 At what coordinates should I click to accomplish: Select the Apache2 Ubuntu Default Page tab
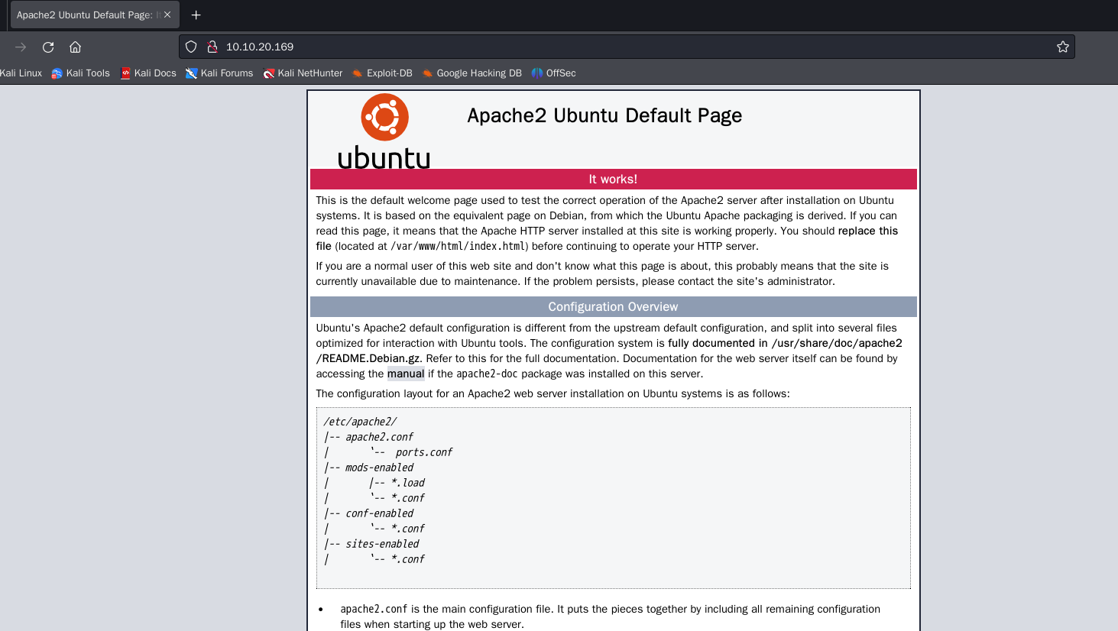95,15
